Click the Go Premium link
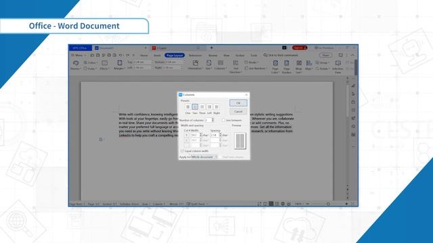The image size is (433, 243). [x=324, y=48]
